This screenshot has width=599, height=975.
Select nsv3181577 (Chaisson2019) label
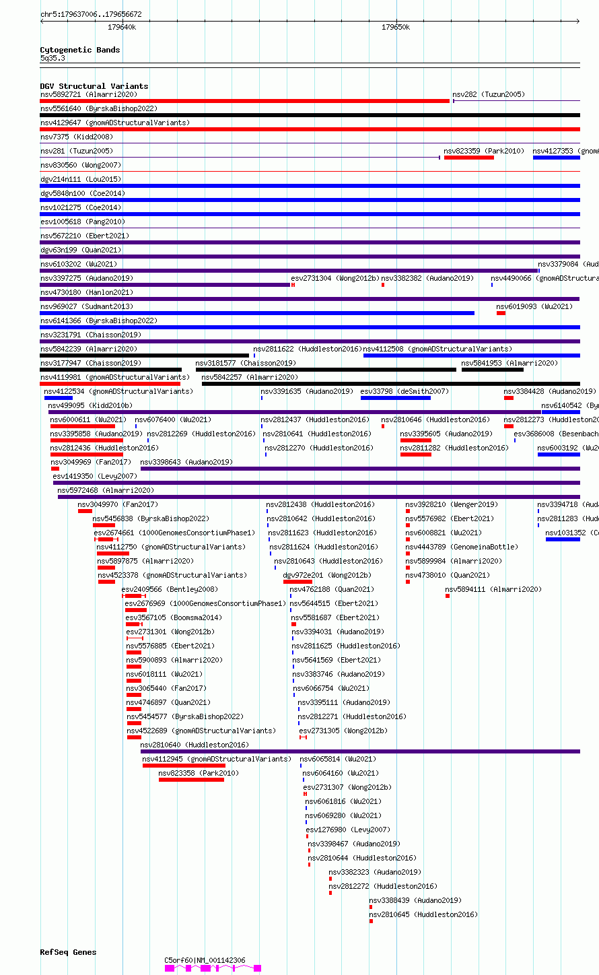246,364
